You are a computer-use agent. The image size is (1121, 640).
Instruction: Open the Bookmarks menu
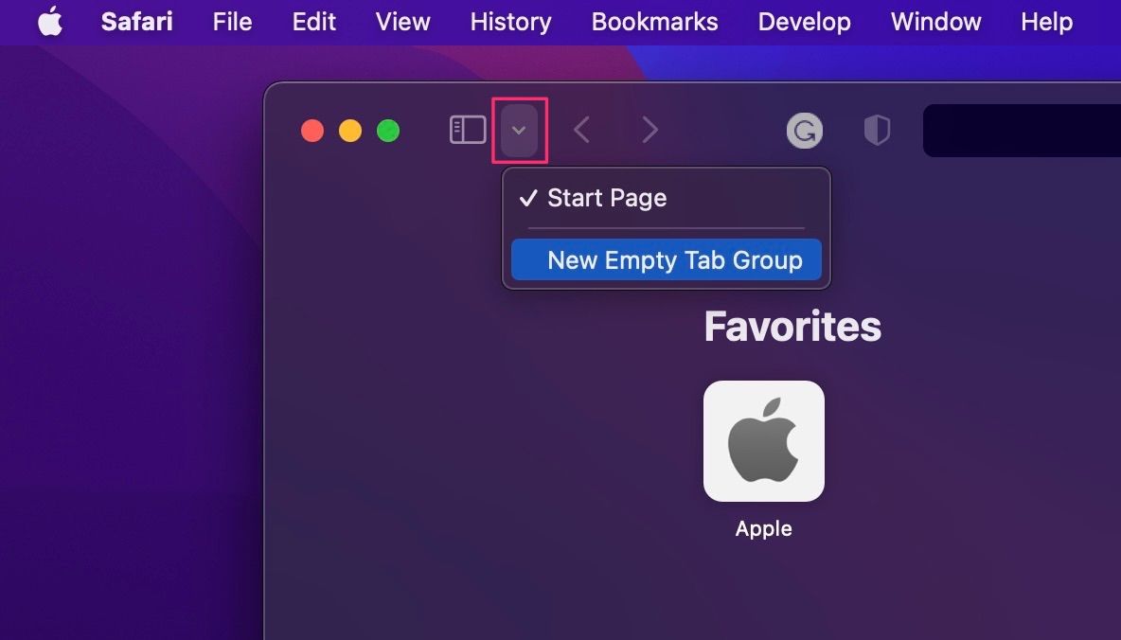coord(655,22)
